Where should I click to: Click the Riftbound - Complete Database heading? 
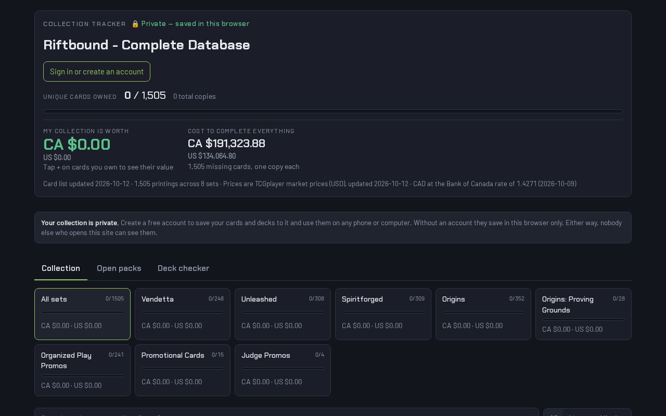[147, 45]
